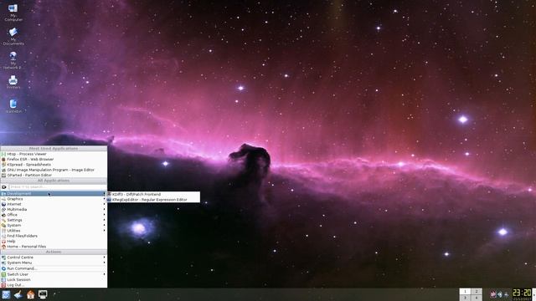Image resolution: width=536 pixels, height=301 pixels.
Task: Open Find Files/Folders
Action: click(x=54, y=236)
